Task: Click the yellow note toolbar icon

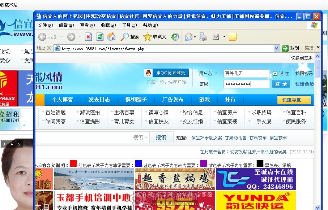Action: click(233, 37)
